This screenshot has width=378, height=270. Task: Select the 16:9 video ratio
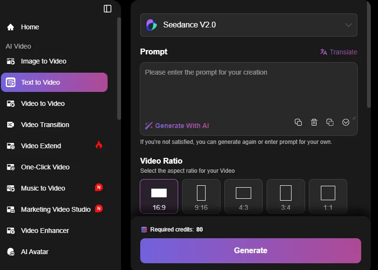click(x=159, y=196)
